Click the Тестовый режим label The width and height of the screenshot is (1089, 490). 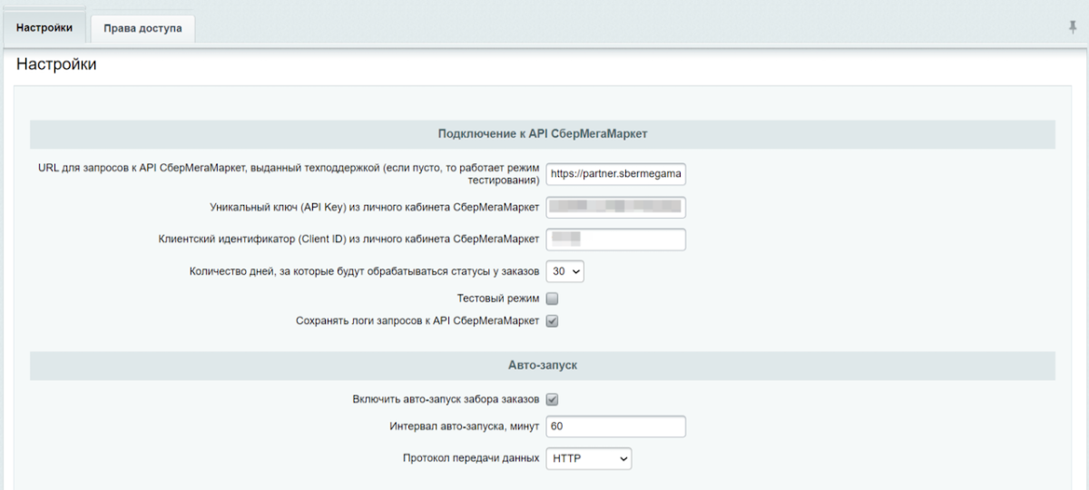click(x=499, y=298)
